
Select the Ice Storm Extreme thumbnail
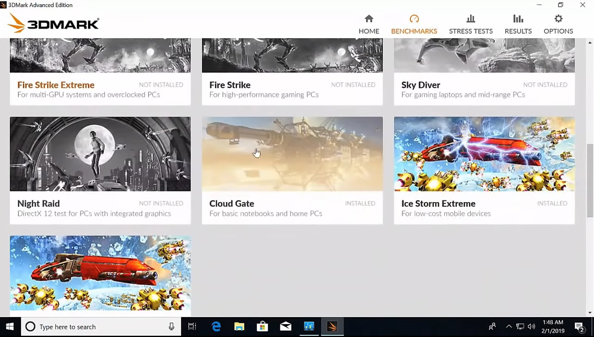coord(485,154)
